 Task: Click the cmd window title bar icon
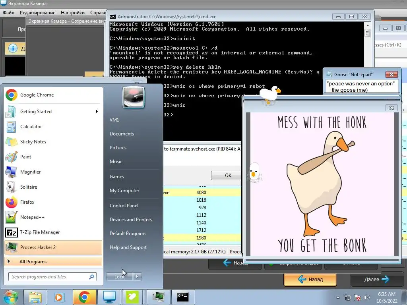point(112,17)
